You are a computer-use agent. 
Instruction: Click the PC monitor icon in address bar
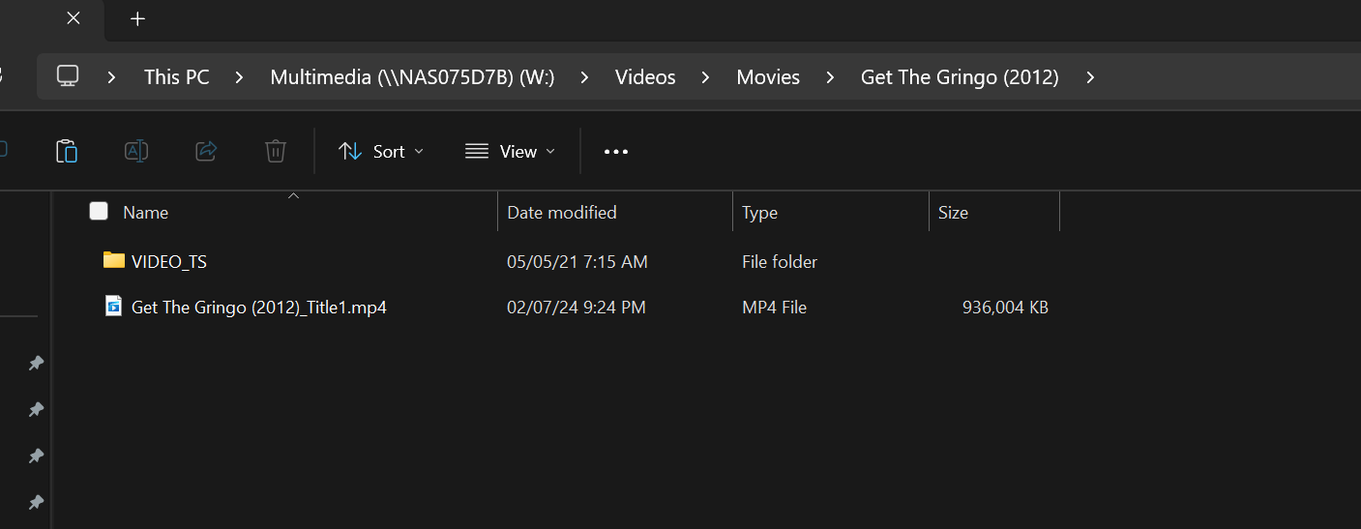point(68,76)
